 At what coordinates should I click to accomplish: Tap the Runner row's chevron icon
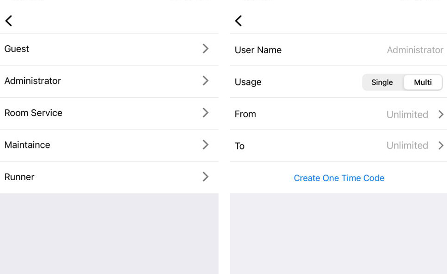click(205, 177)
